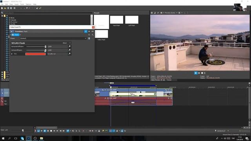Switch to the Video Preview tab
Image resolution: width=251 pixels, height=141 pixels.
point(155,80)
